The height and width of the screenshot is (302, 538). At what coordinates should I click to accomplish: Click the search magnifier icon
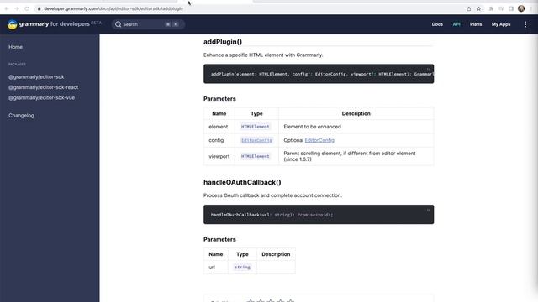click(x=118, y=24)
